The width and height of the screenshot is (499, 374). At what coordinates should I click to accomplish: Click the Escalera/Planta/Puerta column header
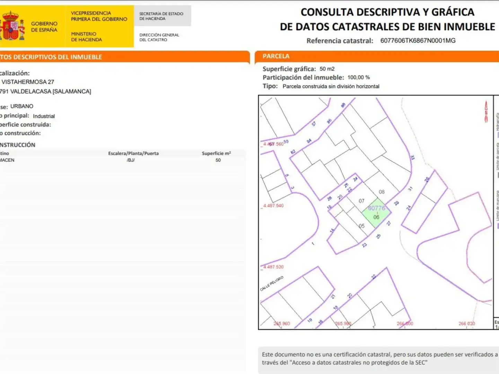133,153
